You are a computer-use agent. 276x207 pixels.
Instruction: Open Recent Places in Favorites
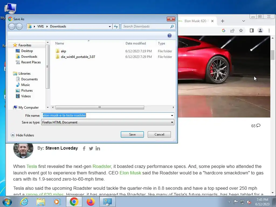[x=31, y=62]
